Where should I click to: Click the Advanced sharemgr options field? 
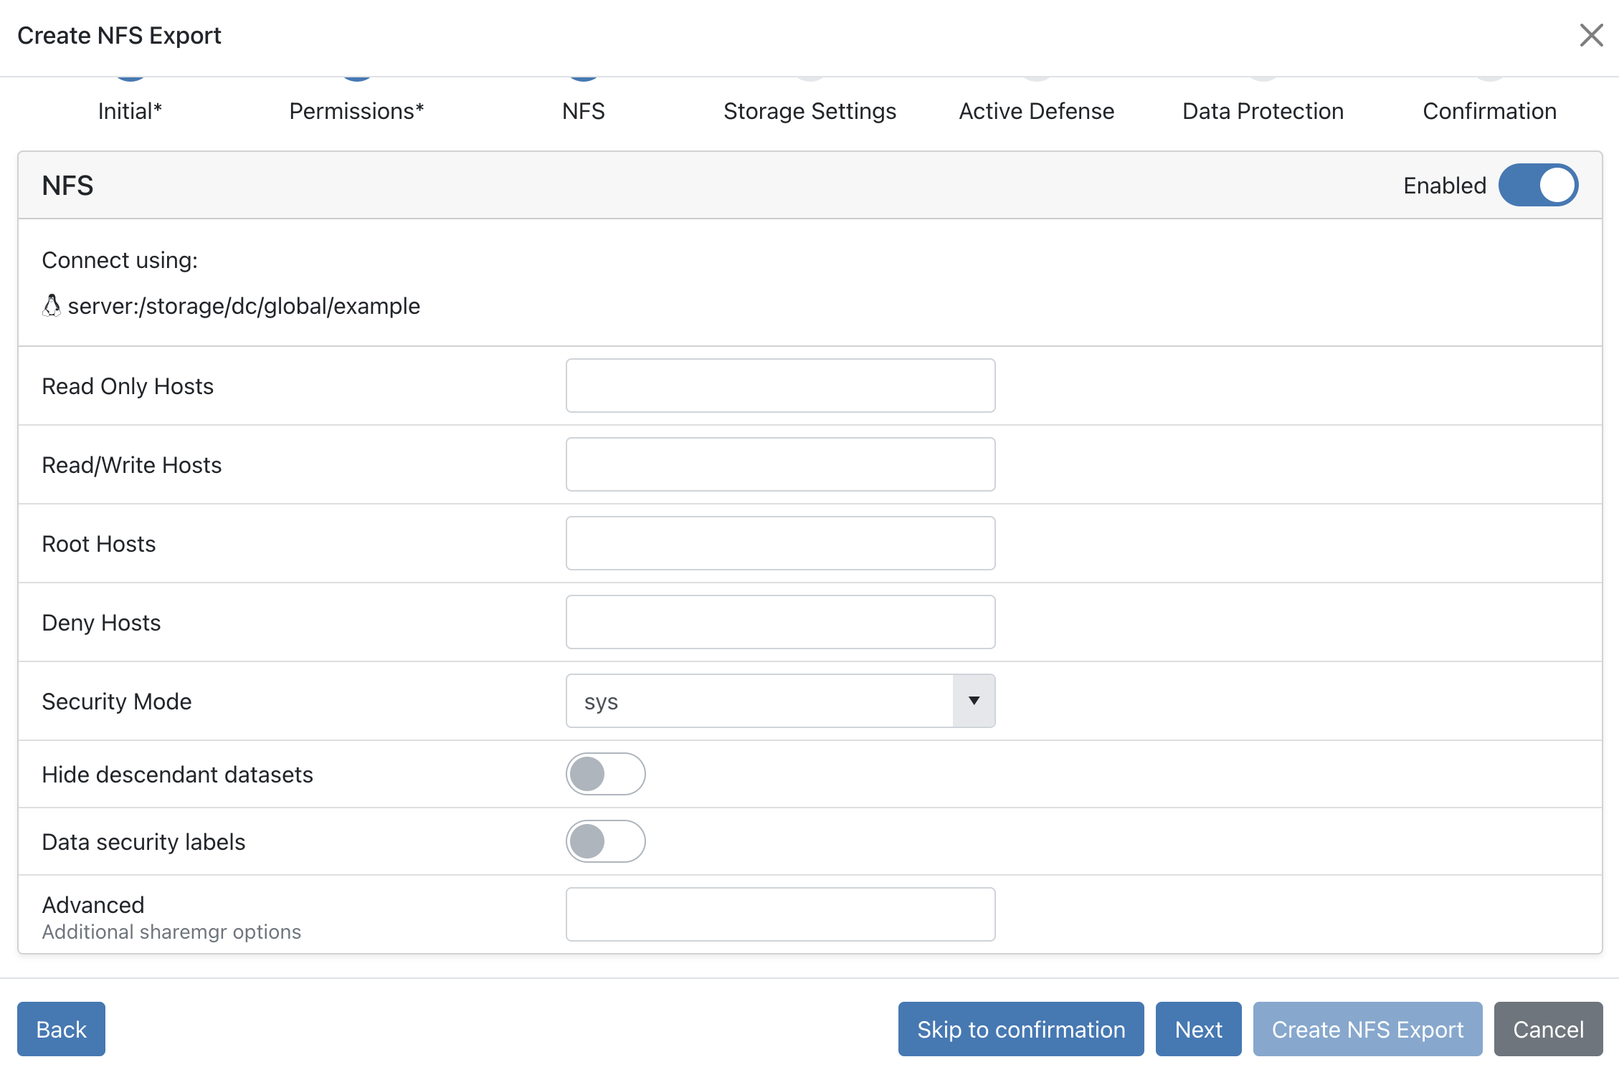(x=780, y=914)
